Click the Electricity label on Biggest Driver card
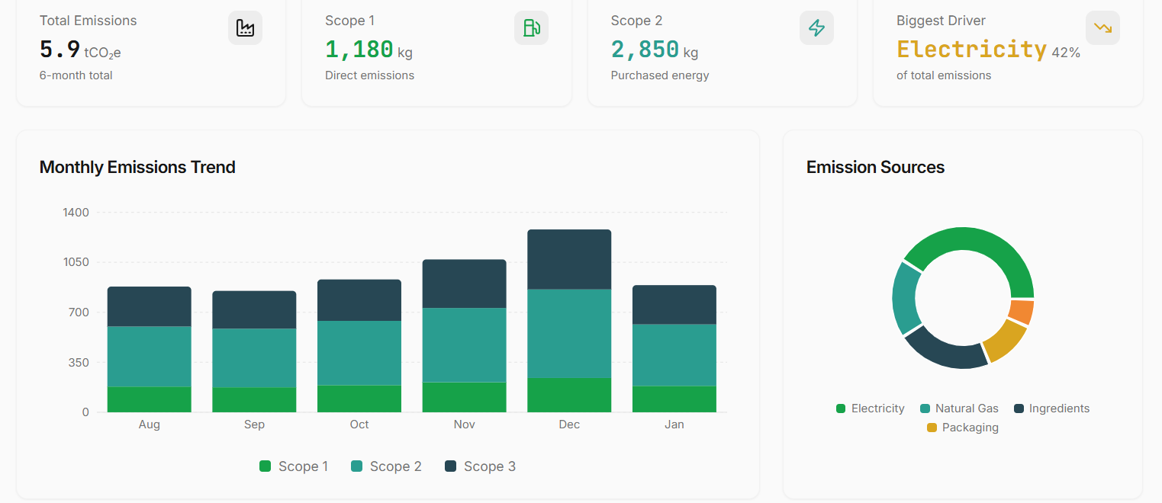The height and width of the screenshot is (503, 1162). pyautogui.click(x=970, y=49)
